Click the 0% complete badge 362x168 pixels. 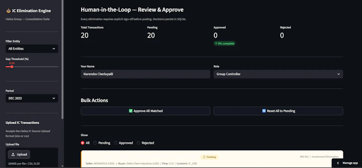pyautogui.click(x=224, y=43)
